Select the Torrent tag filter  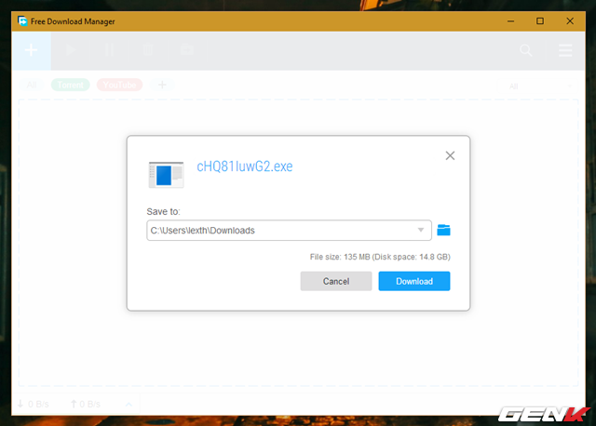pyautogui.click(x=70, y=85)
